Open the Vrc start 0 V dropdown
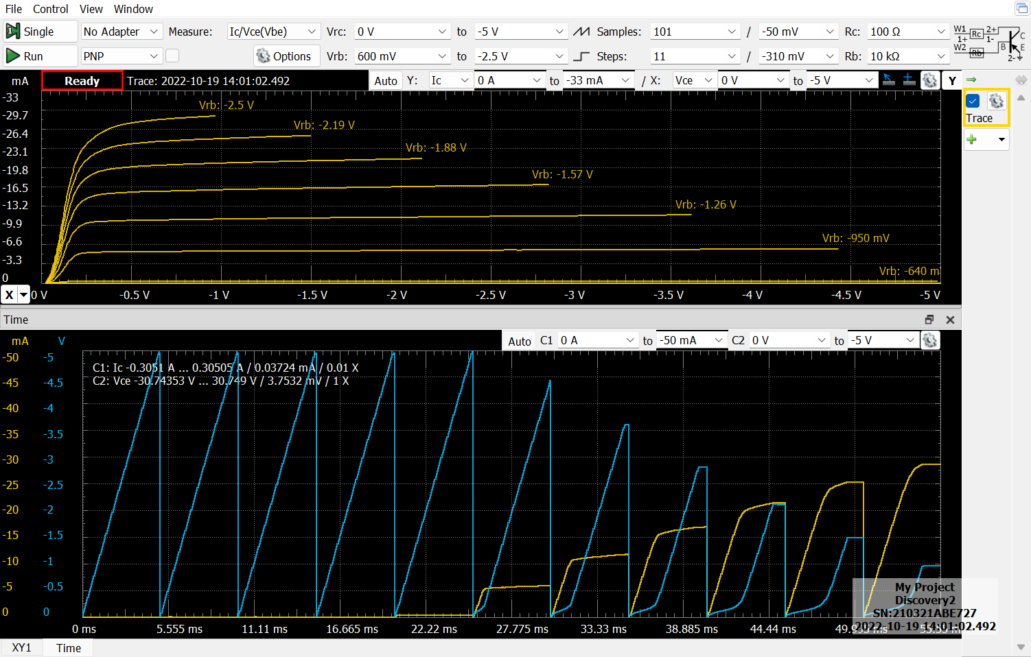The image size is (1031, 657). coord(402,32)
